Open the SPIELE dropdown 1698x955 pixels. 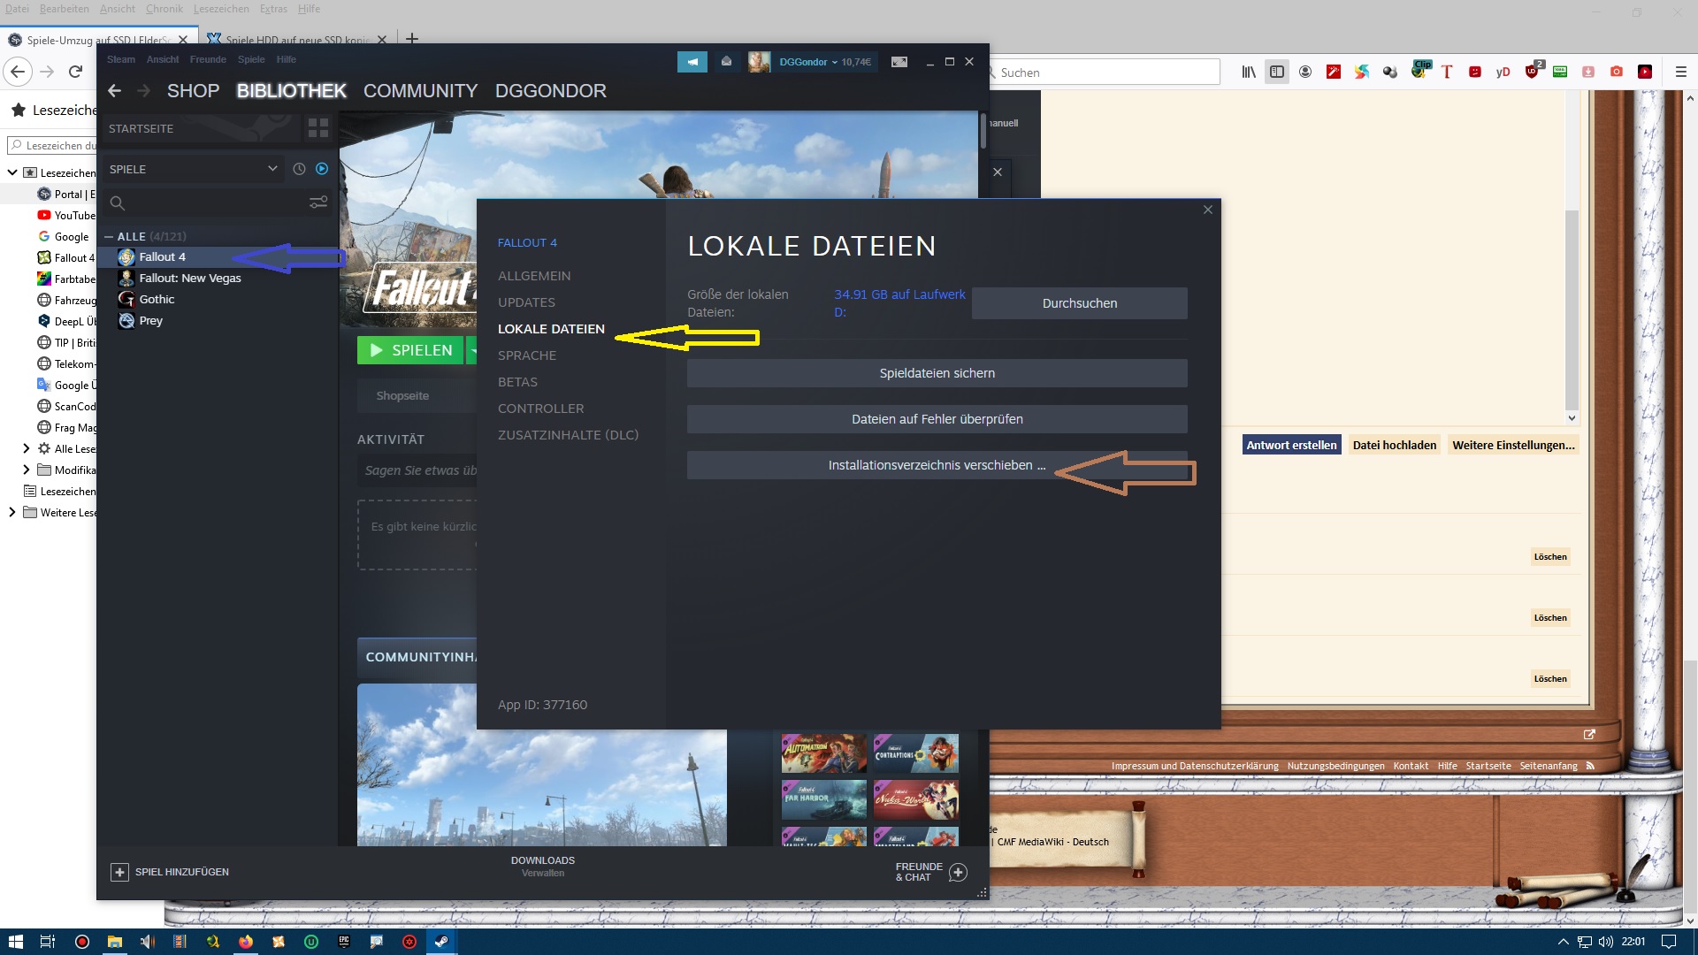193,168
